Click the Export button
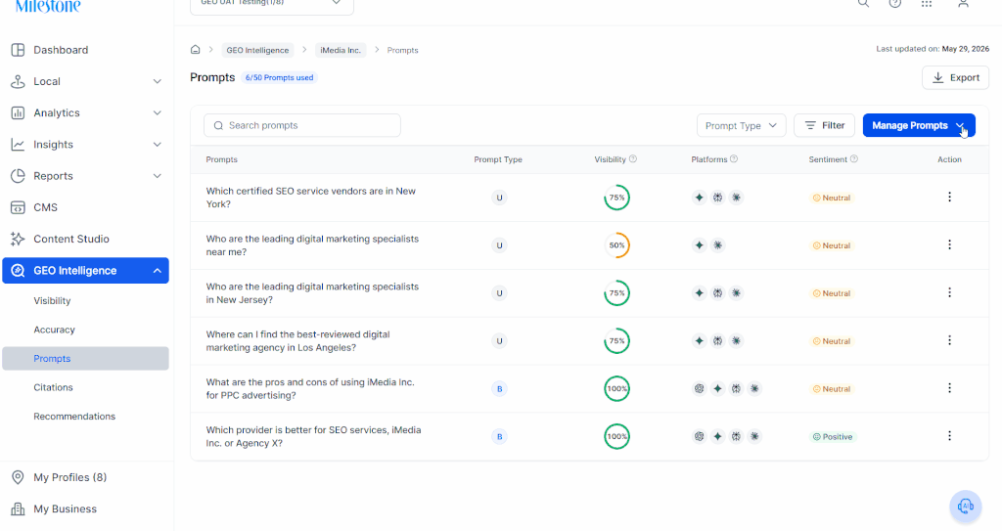 (x=955, y=77)
